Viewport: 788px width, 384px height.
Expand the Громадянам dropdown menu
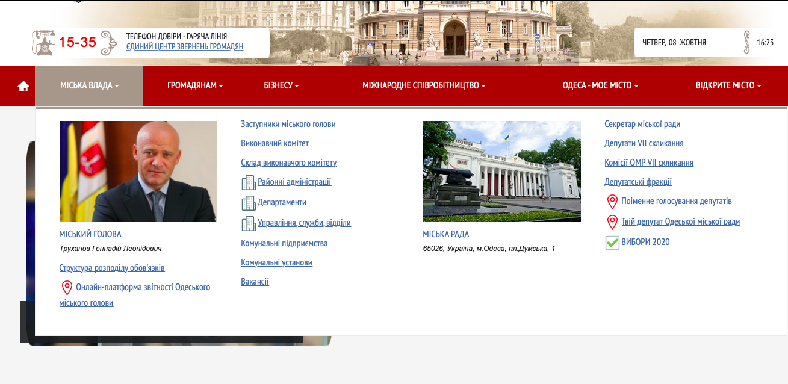pos(195,86)
